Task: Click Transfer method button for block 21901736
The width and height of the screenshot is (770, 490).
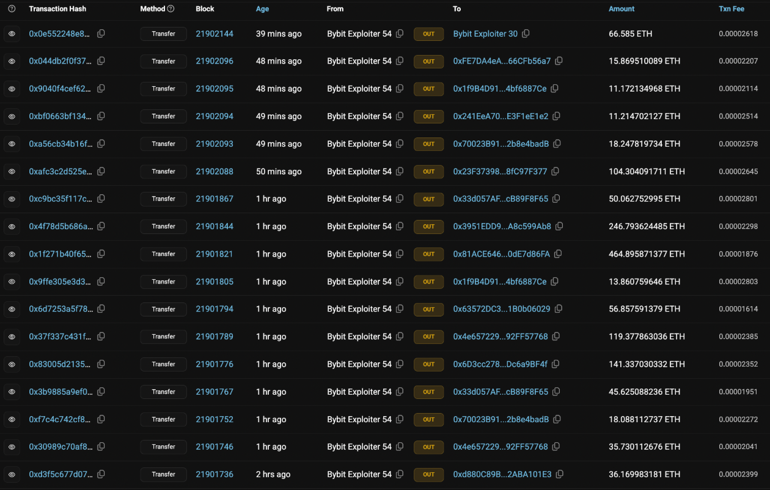Action: tap(163, 474)
